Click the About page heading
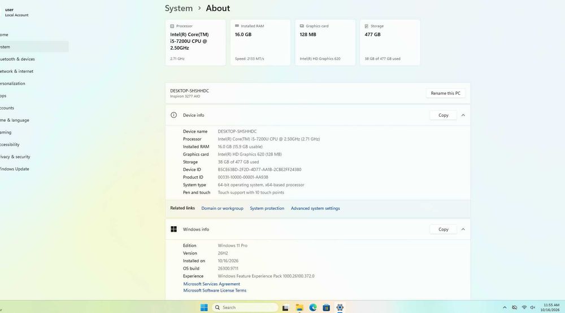The height and width of the screenshot is (313, 565). click(218, 8)
